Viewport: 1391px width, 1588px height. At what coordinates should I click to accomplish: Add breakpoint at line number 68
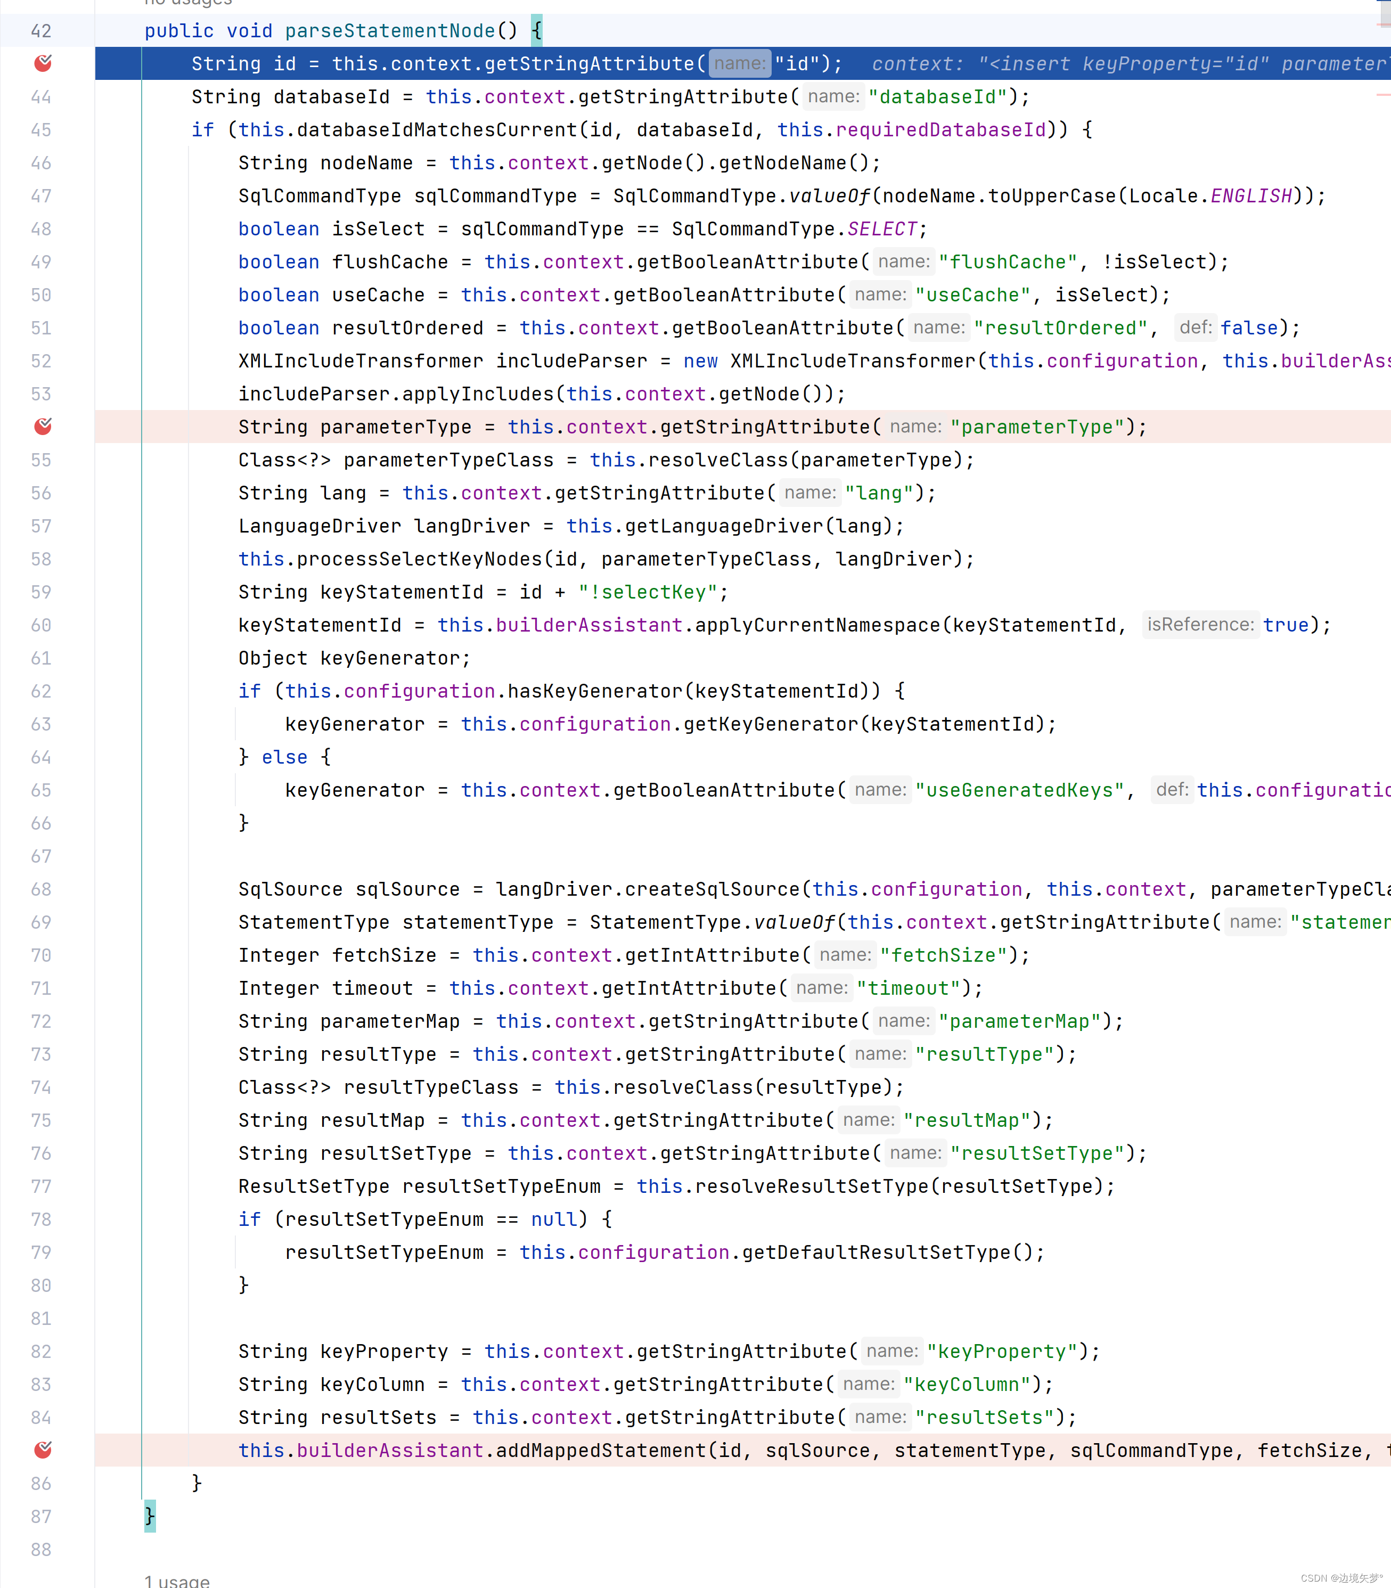pyautogui.click(x=41, y=889)
